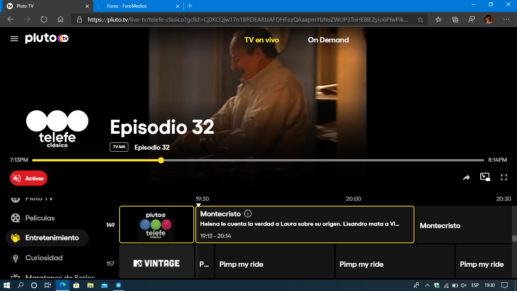Open Windows Task View

click(47, 285)
